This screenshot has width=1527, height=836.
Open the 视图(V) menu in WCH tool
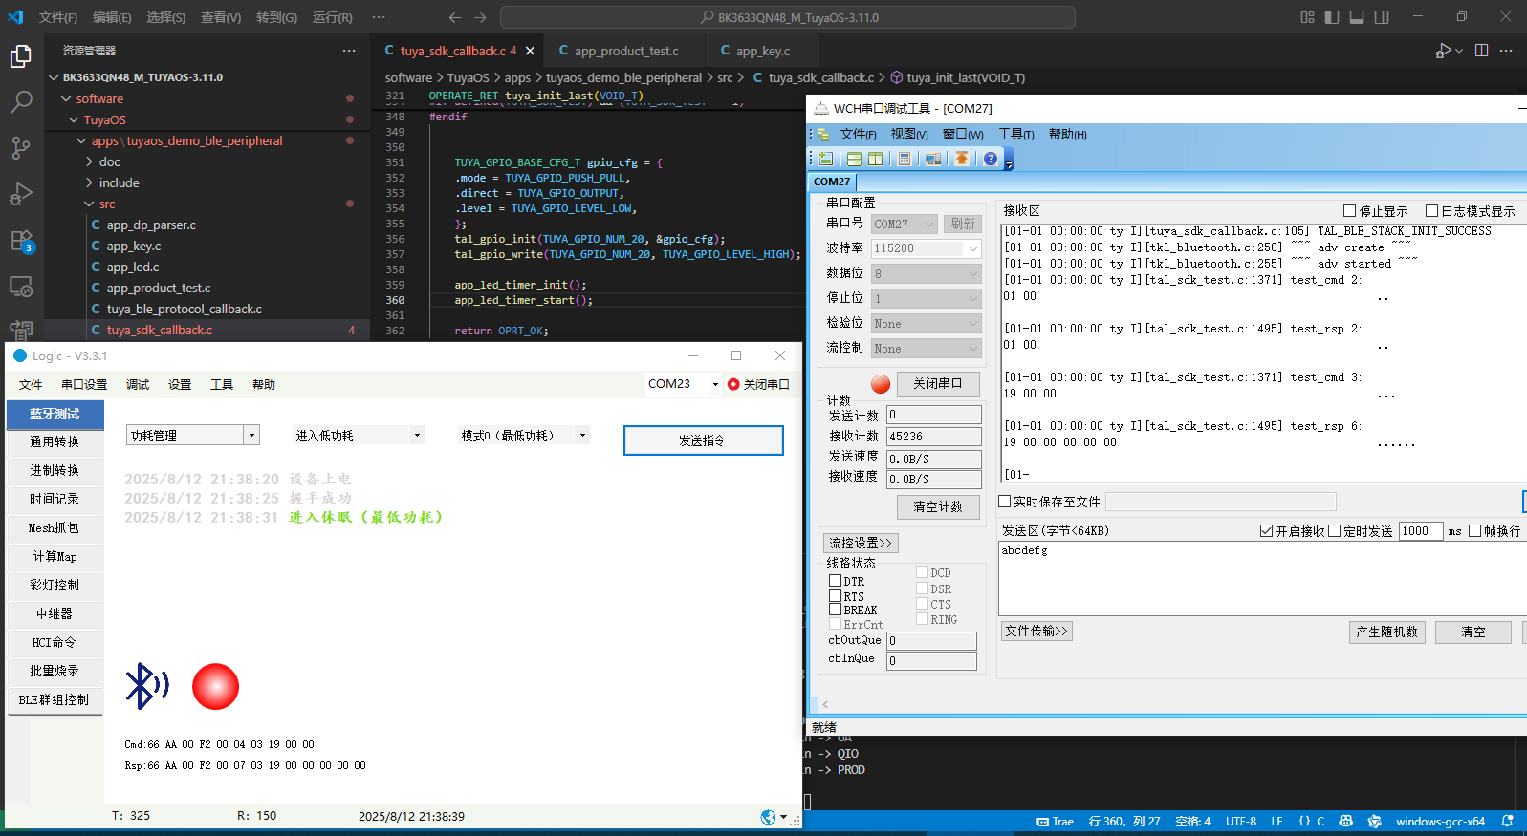click(x=908, y=135)
